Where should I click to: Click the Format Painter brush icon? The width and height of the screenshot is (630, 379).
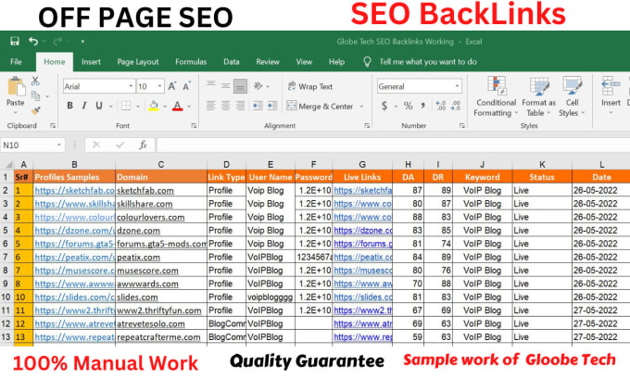36,110
